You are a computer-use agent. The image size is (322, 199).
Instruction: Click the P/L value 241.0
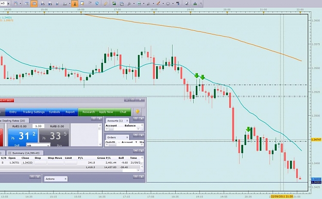point(91,162)
